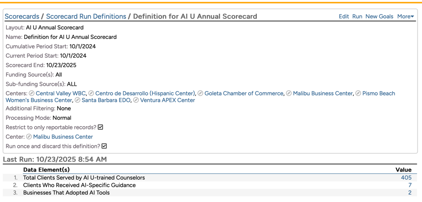This screenshot has width=422, height=202.
Task: Click compass icon beside Ventura APEX Center
Action: (x=136, y=100)
